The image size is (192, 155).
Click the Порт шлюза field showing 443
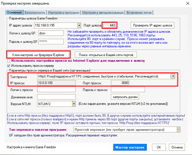coord(110,25)
